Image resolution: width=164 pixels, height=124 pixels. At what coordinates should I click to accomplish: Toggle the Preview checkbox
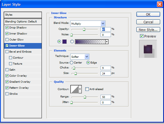(142, 36)
